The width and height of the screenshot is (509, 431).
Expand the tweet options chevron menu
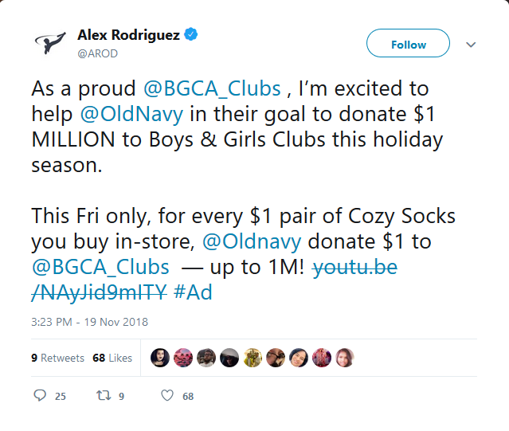coord(471,45)
